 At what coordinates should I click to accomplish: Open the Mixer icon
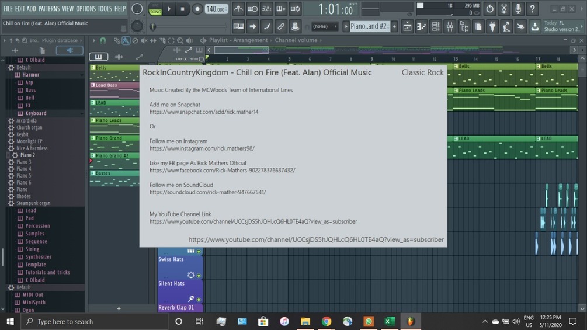(x=450, y=26)
